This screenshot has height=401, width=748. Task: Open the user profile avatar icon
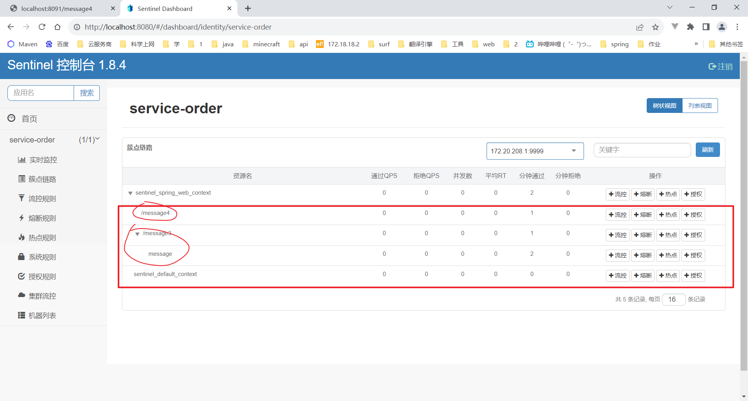(722, 27)
